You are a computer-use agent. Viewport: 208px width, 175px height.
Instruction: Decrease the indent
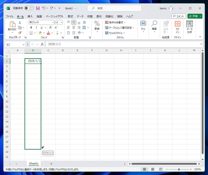click(68, 33)
